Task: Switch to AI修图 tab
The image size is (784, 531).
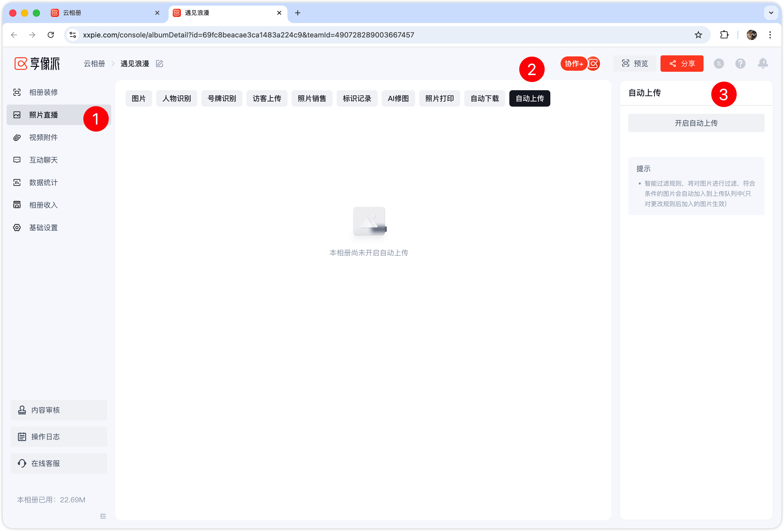Action: [x=398, y=98]
